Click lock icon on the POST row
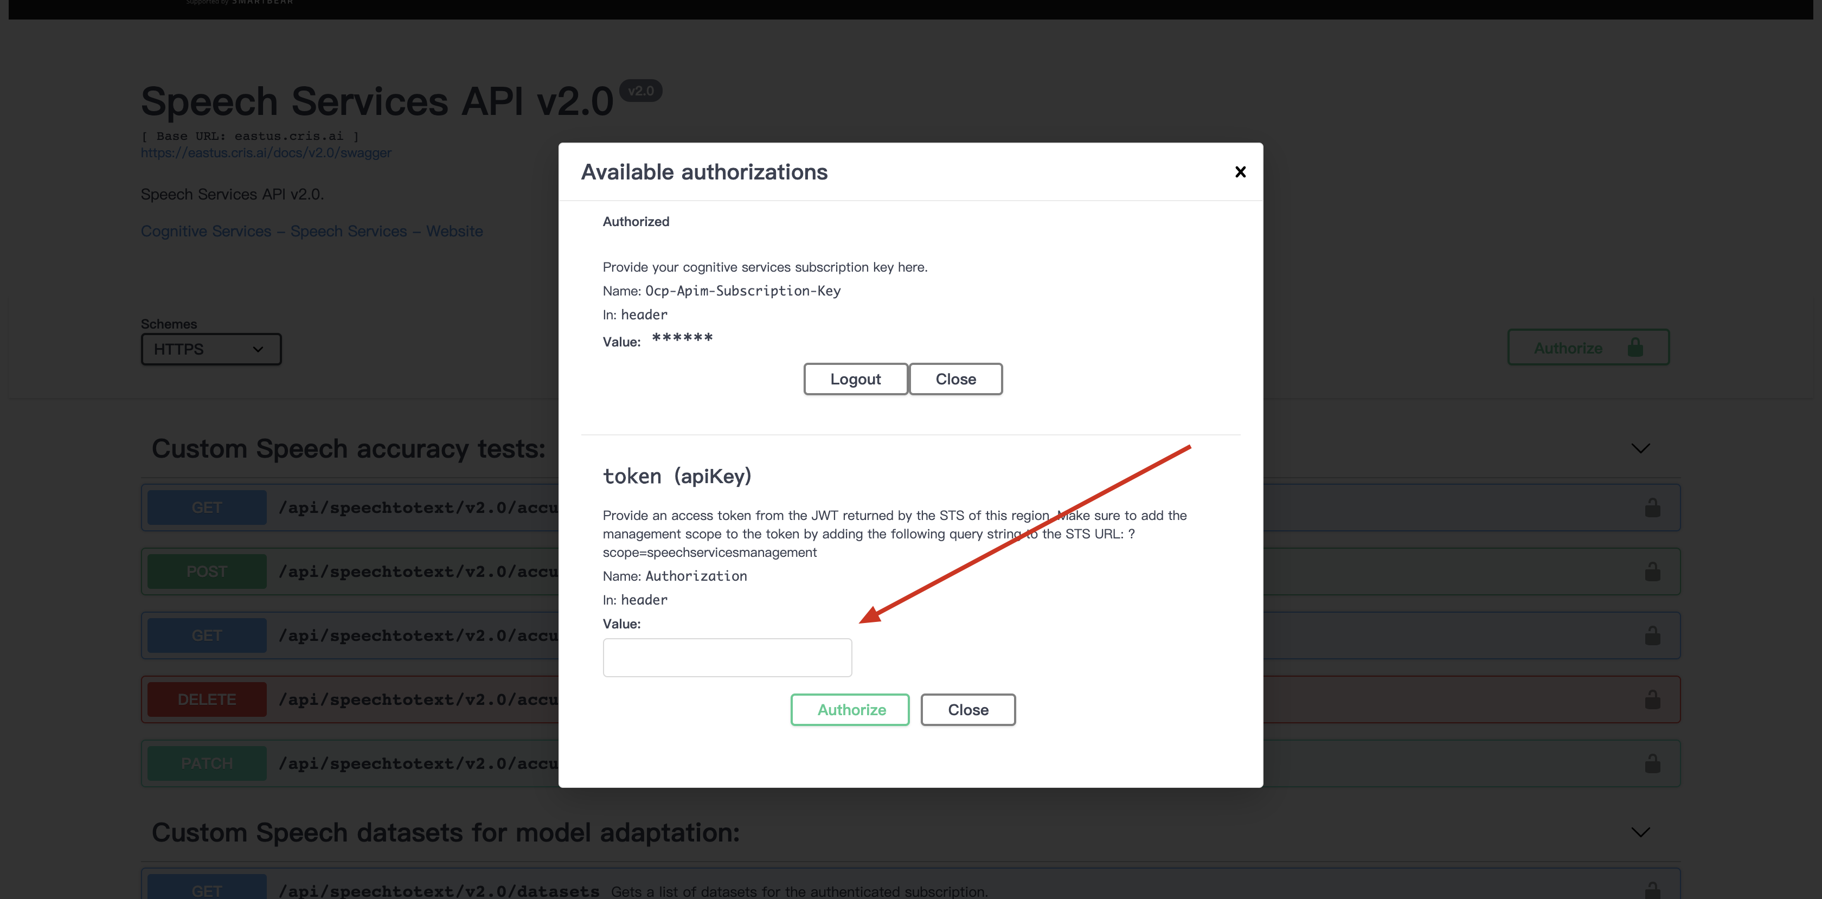Image resolution: width=1822 pixels, height=899 pixels. tap(1652, 571)
